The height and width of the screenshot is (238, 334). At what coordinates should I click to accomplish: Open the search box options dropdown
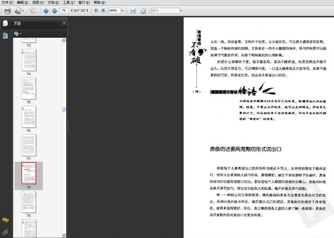coord(181,11)
